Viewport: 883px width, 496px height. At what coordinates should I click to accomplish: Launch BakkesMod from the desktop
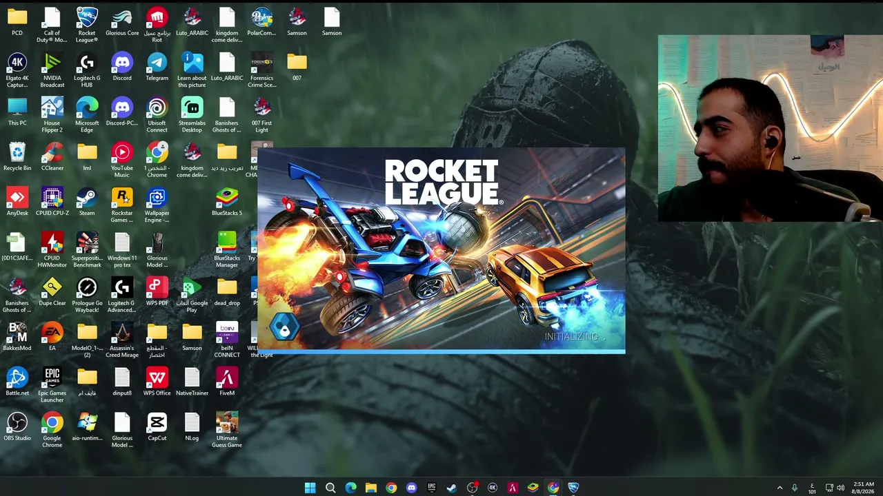(17, 337)
